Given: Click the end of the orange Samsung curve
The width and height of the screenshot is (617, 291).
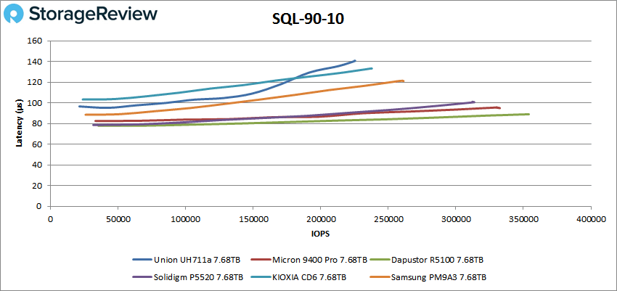Looking at the screenshot, I should pyautogui.click(x=403, y=81).
